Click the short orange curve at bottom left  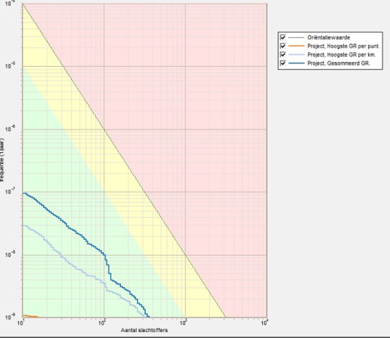point(30,316)
